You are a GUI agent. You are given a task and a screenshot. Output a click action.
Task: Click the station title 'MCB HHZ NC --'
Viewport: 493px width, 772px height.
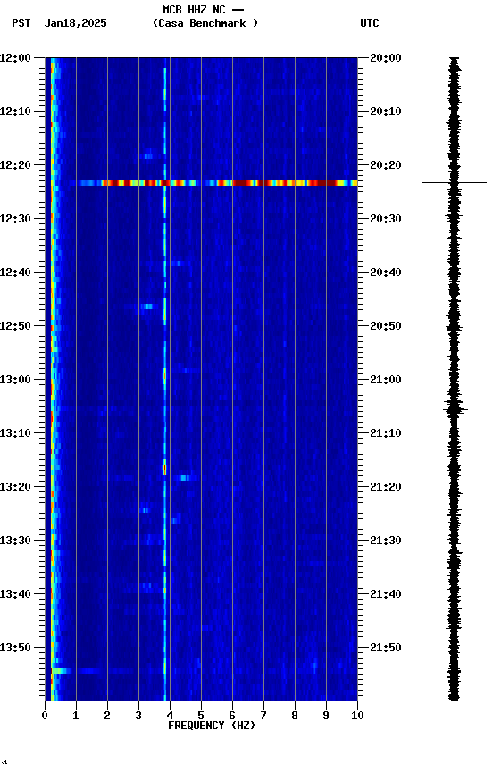(204, 10)
